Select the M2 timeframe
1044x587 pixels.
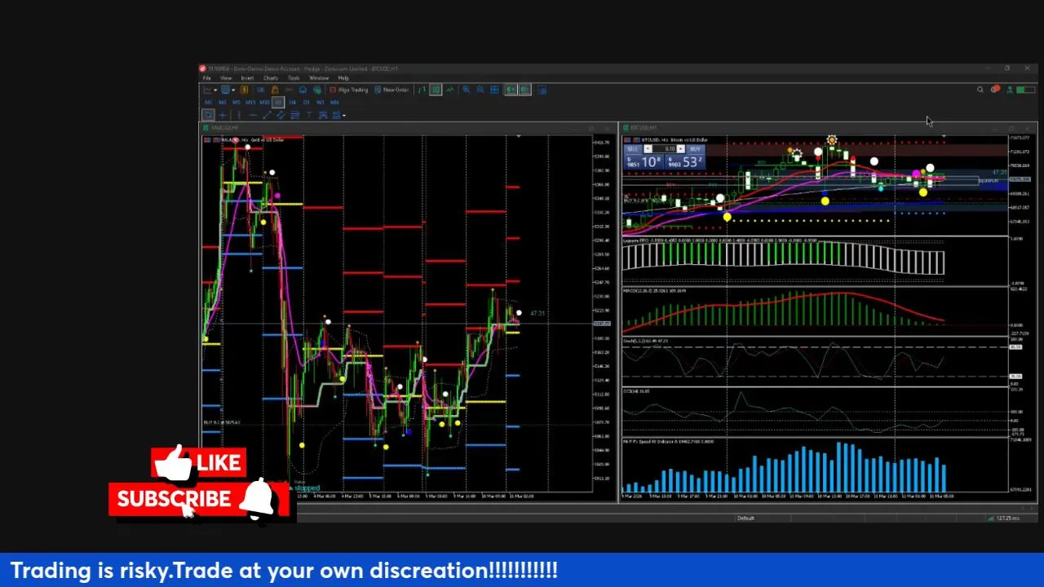click(x=223, y=102)
